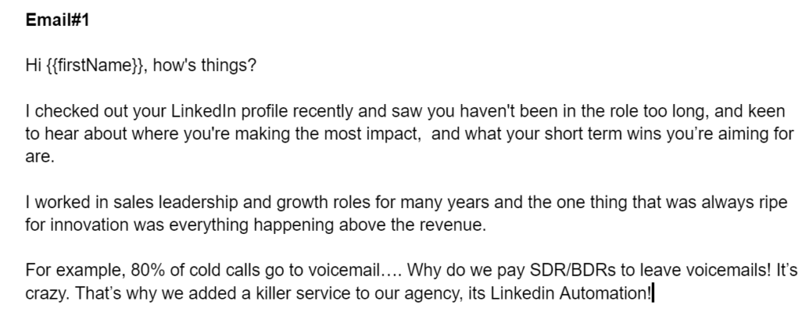Image resolution: width=809 pixels, height=327 pixels.
Task: Click the word 'Automation!' at the text end
Action: pos(606,294)
